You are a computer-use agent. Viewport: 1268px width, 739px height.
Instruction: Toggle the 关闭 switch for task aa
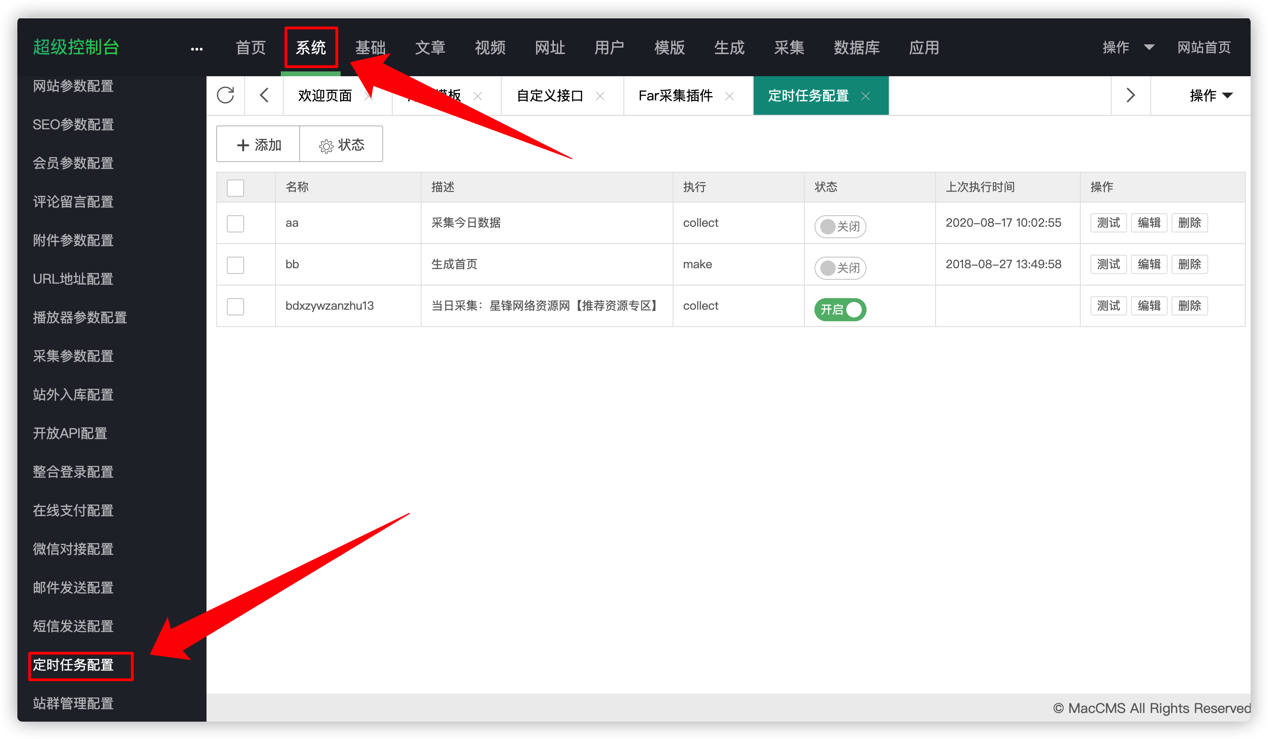pyautogui.click(x=840, y=226)
